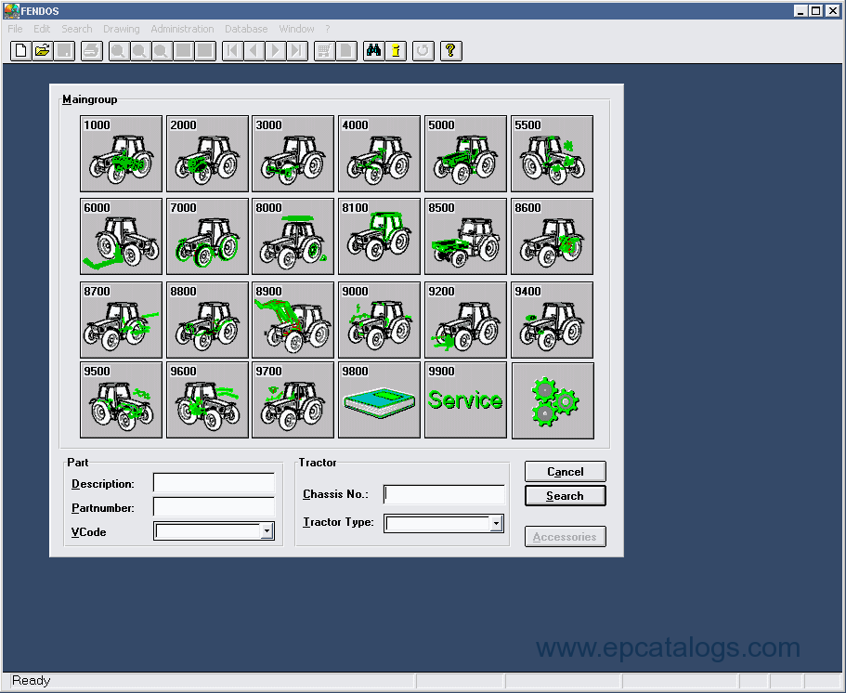Click the Search button

pos(565,495)
